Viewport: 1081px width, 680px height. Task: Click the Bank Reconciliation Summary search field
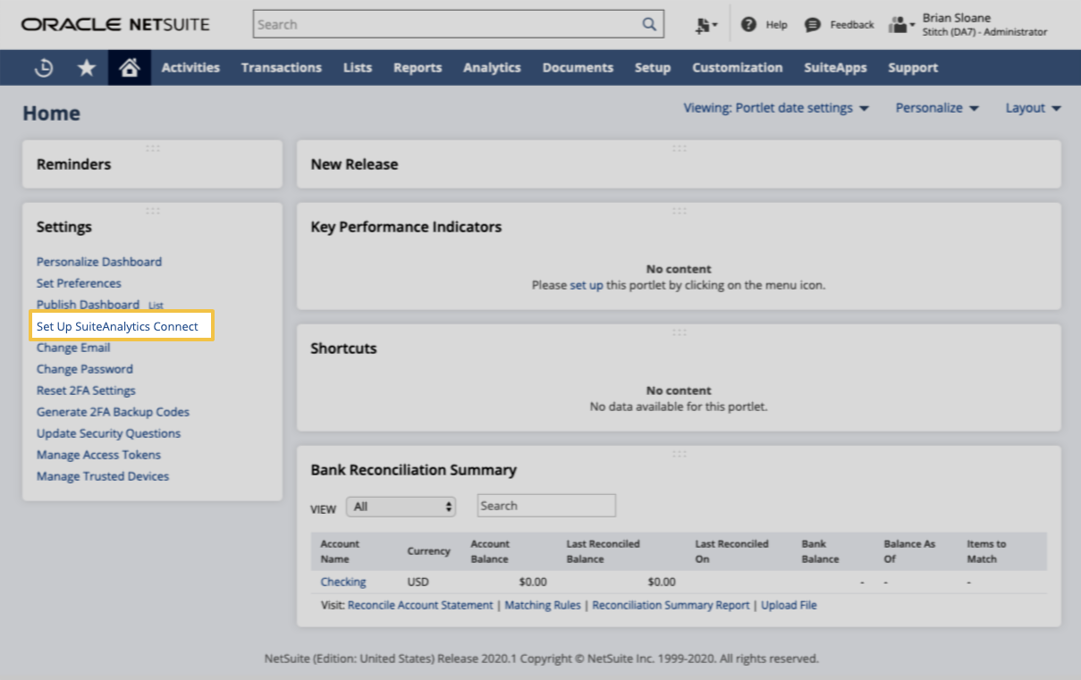pos(545,505)
